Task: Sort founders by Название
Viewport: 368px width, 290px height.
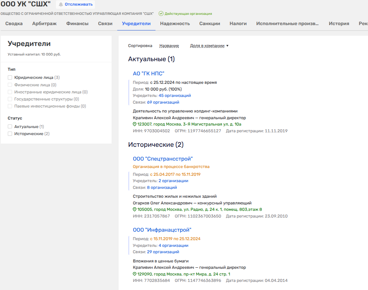Action: point(169,46)
